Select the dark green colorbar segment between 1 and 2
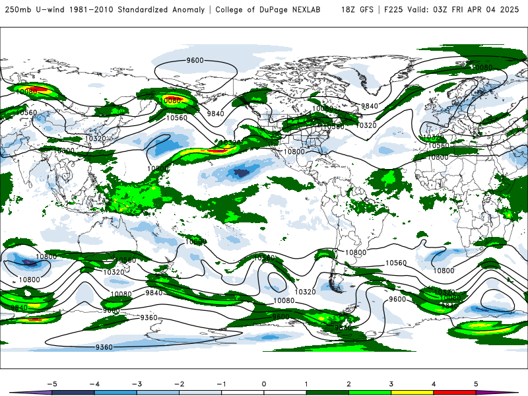528x396 pixels. [327, 393]
